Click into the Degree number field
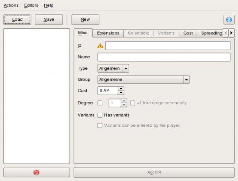Image resolution: width=238 pixels, height=181 pixels. (x=115, y=103)
